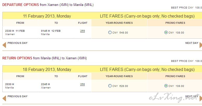Click the DEPARTURE OPTIONS heading
The width and height of the screenshot is (202, 106).
[21, 5]
